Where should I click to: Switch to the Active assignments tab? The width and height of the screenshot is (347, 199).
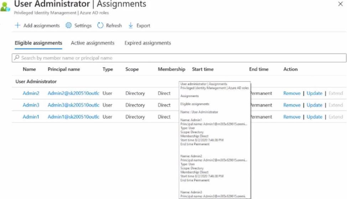coord(93,43)
